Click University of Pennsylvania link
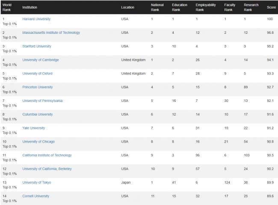The height and width of the screenshot is (205, 278). point(42,101)
